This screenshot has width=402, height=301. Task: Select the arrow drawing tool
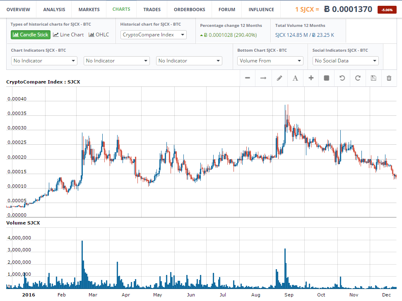point(263,78)
